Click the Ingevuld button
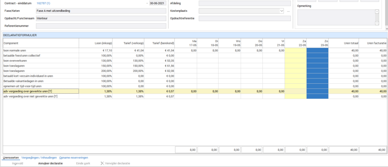Viewport: 388px width, 167px height. tap(18, 163)
